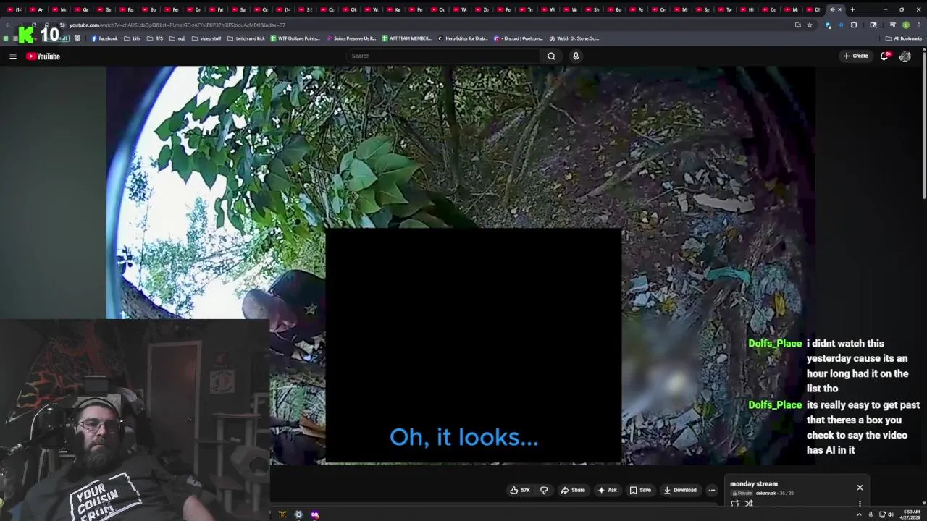
Task: Click the browser address bar URL
Action: pyautogui.click(x=177, y=25)
